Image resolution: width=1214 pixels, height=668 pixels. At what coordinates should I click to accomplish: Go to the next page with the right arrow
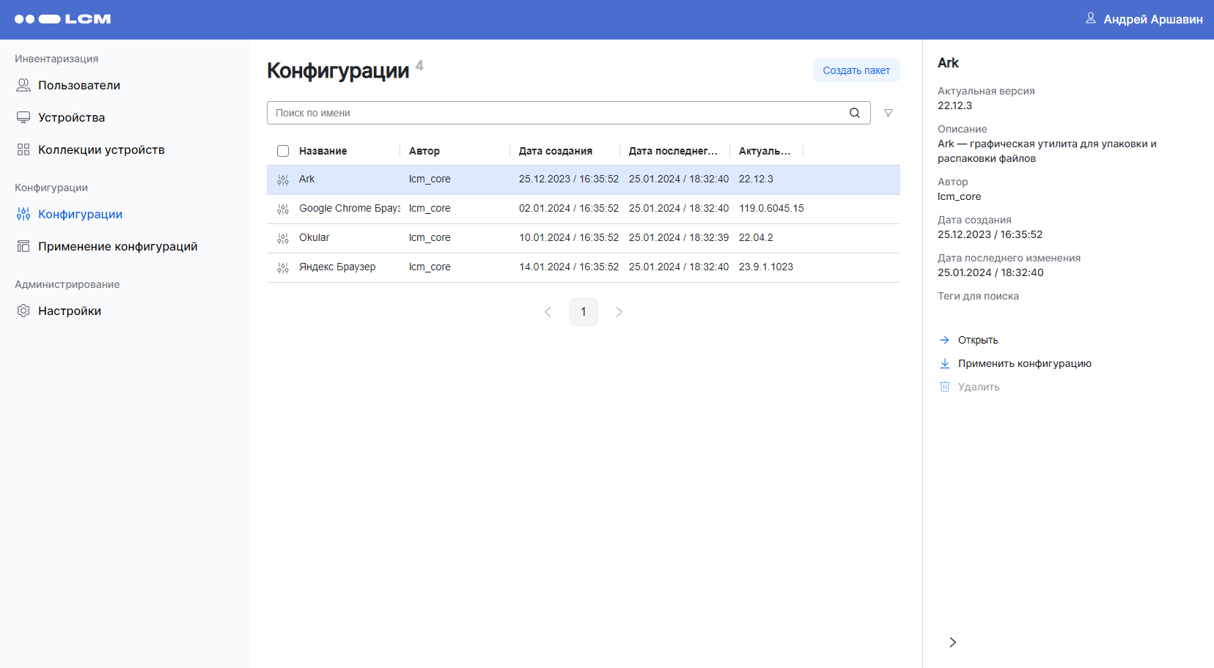pyautogui.click(x=619, y=312)
